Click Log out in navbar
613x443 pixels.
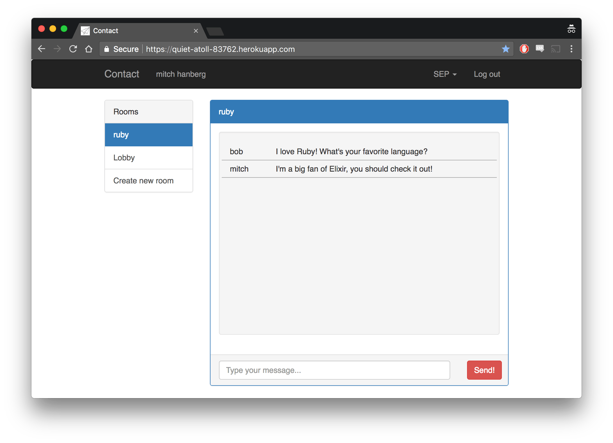487,74
